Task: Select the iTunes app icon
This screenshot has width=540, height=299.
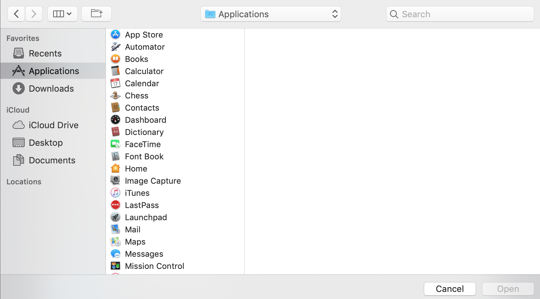Action: (x=115, y=193)
